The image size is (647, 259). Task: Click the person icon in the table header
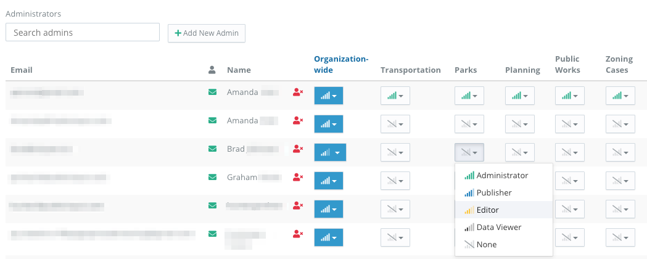(x=212, y=70)
